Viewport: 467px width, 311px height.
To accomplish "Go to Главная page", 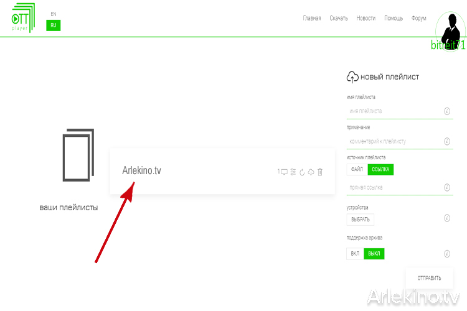I will [312, 18].
